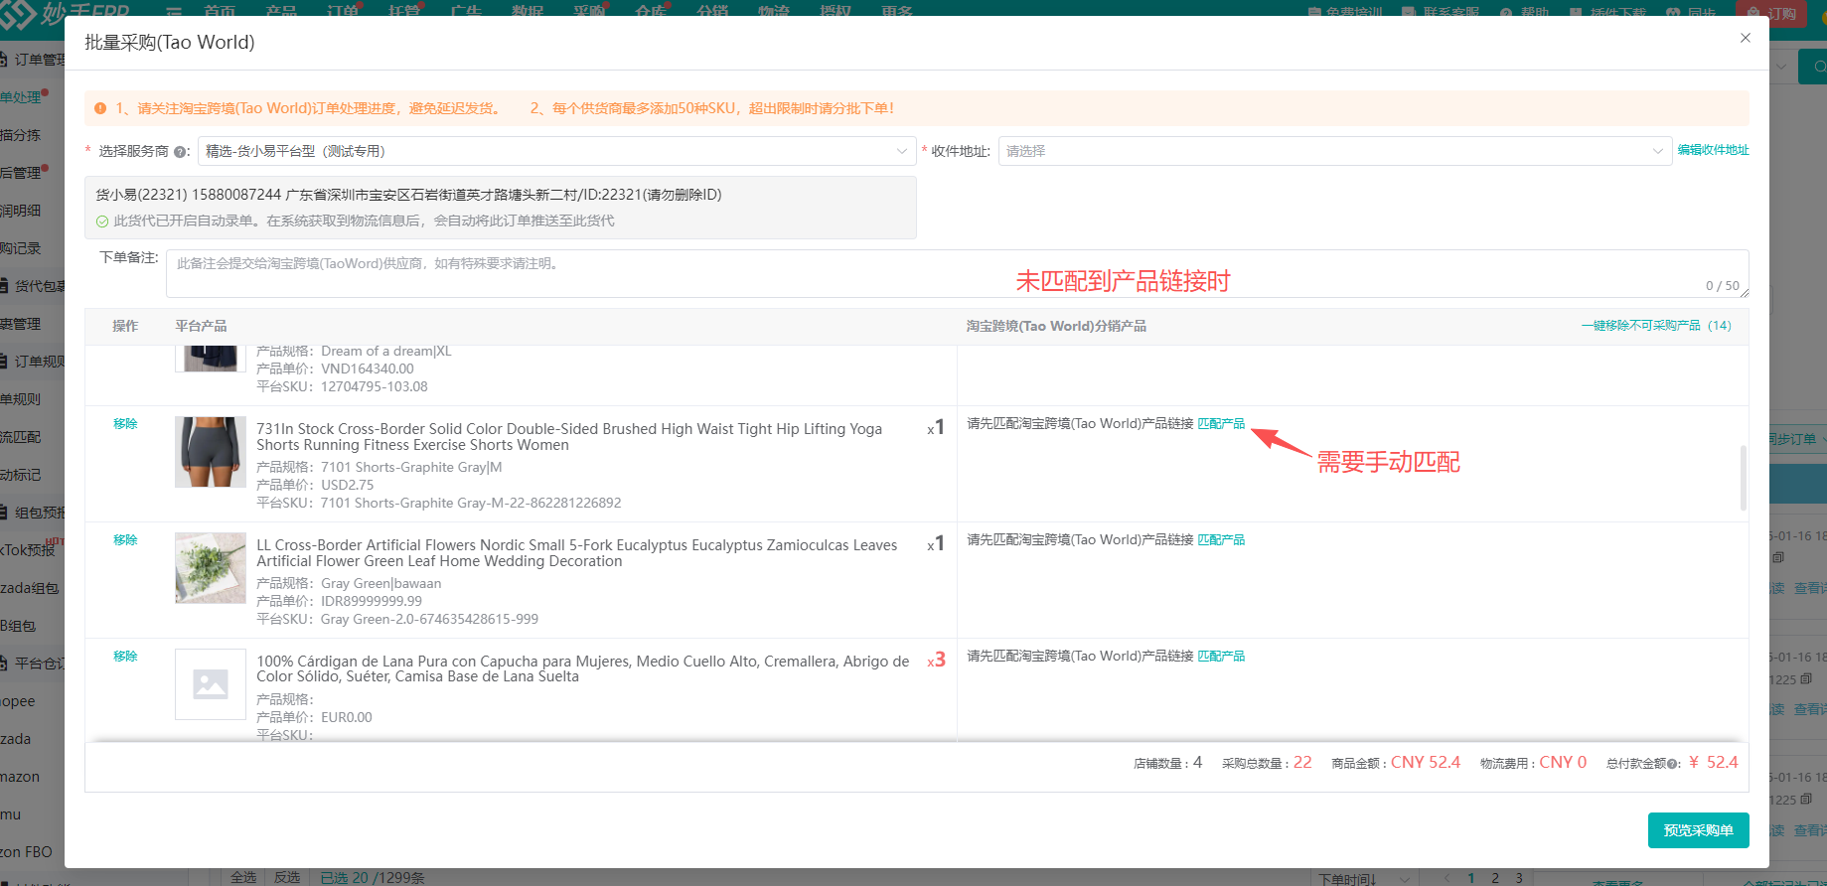The width and height of the screenshot is (1827, 886).
Task: Open the yoga shorts product thumbnail
Action: (x=211, y=452)
